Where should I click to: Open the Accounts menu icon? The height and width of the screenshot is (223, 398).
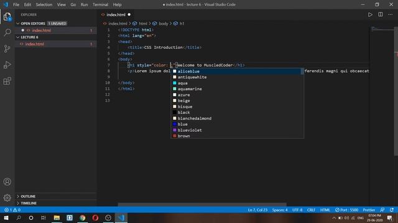coord(7,181)
